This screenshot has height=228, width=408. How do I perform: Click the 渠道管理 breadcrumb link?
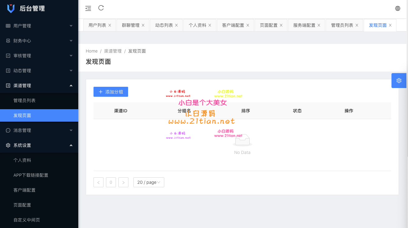113,51
